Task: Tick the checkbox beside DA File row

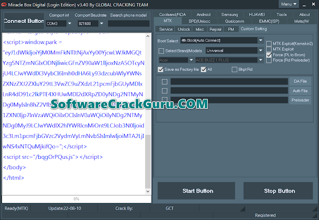Action: (x=164, y=82)
